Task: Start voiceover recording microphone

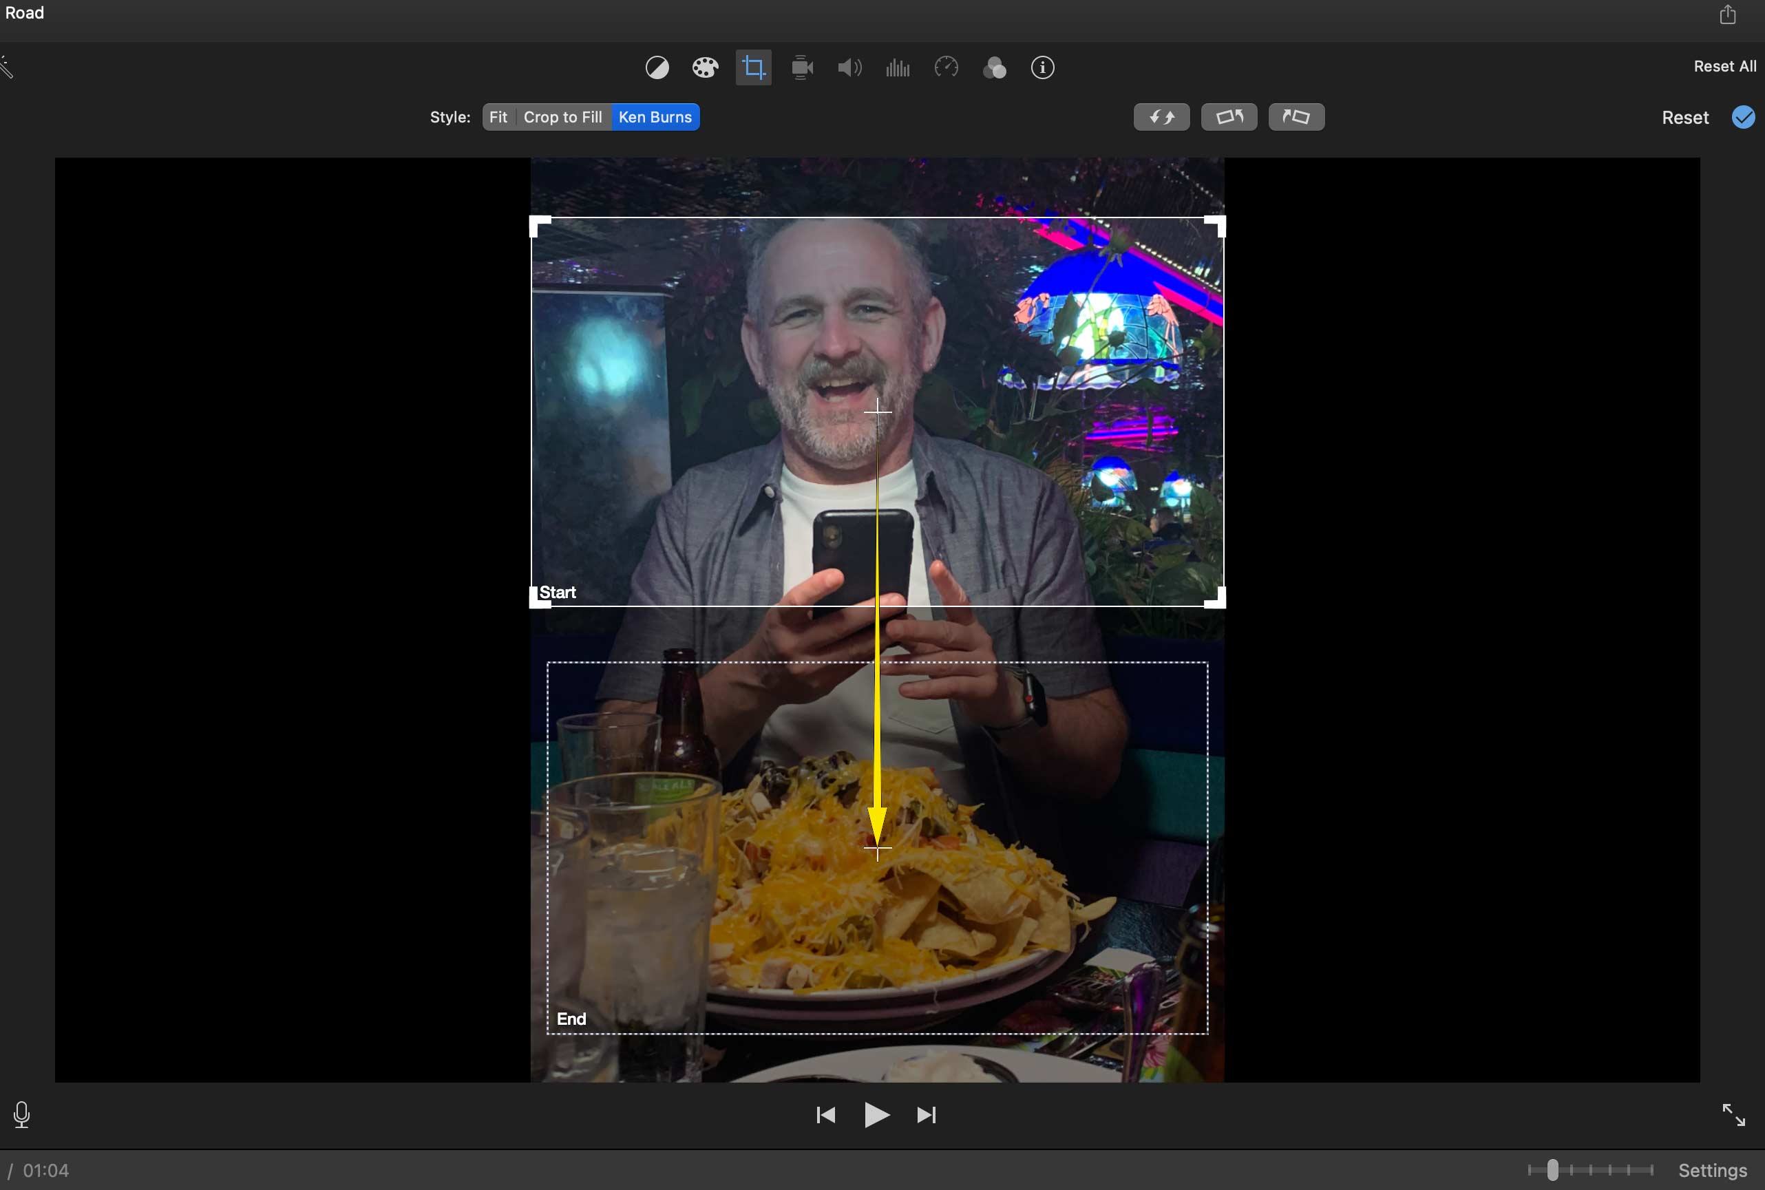Action: click(22, 1115)
